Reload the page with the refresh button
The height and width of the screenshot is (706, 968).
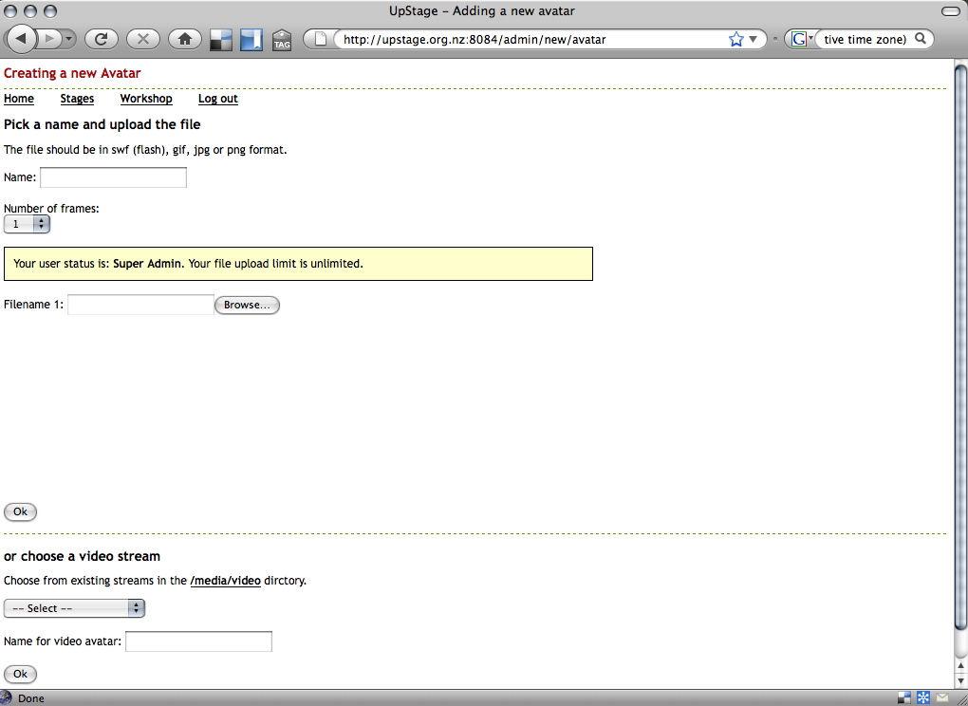[x=101, y=39]
